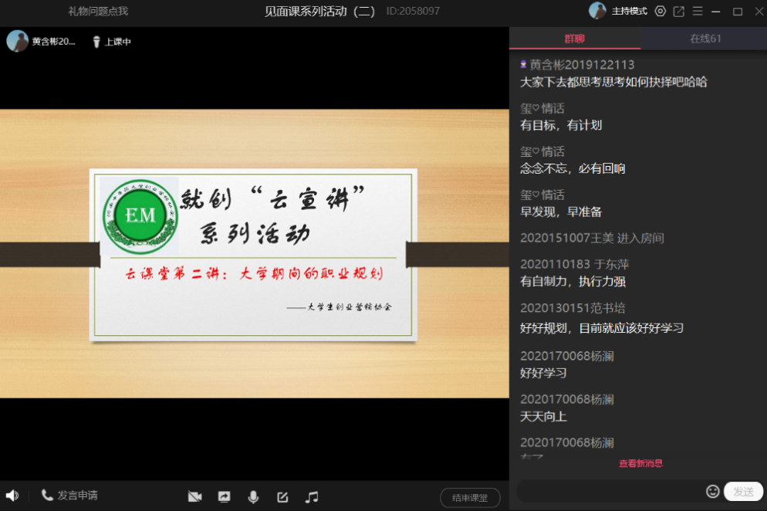Click 黄含彬's avatar in the video area

[x=17, y=41]
